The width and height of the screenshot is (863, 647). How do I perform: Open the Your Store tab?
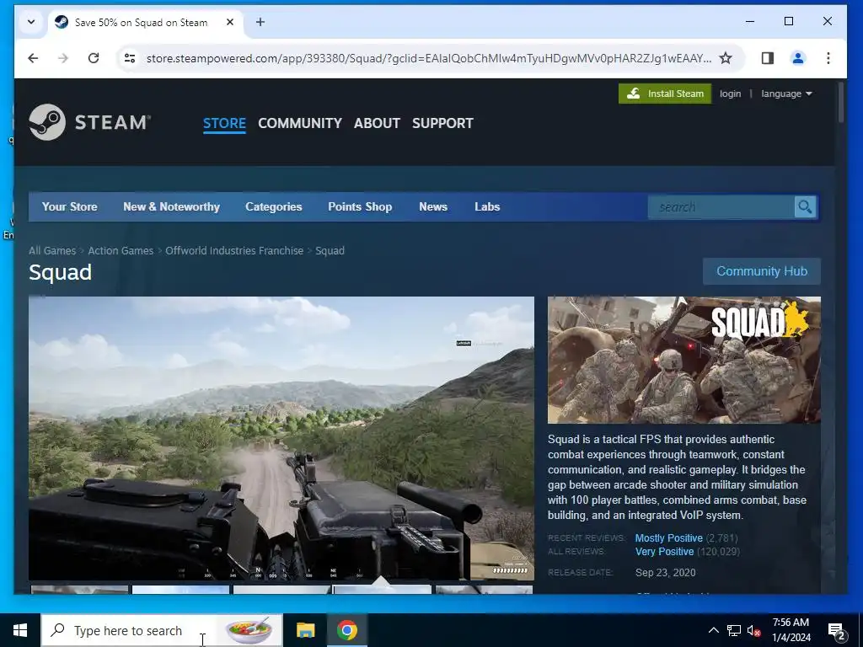coord(69,207)
